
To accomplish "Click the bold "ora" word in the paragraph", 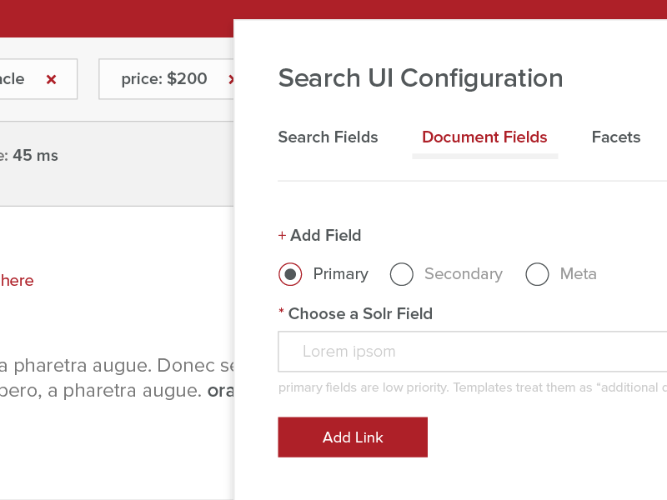I will [x=228, y=390].
